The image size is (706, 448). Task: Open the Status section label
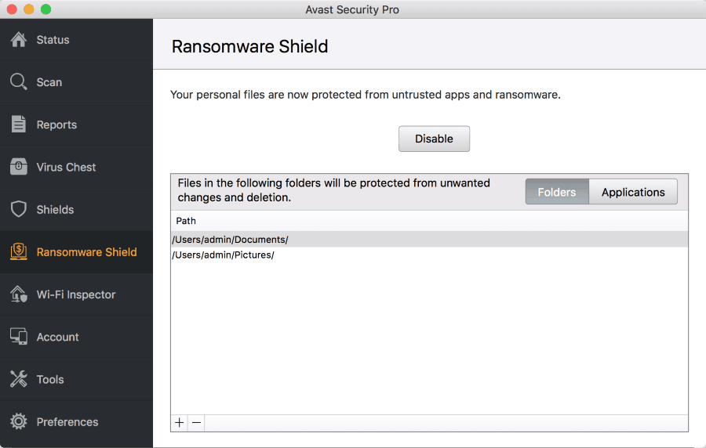(x=53, y=40)
